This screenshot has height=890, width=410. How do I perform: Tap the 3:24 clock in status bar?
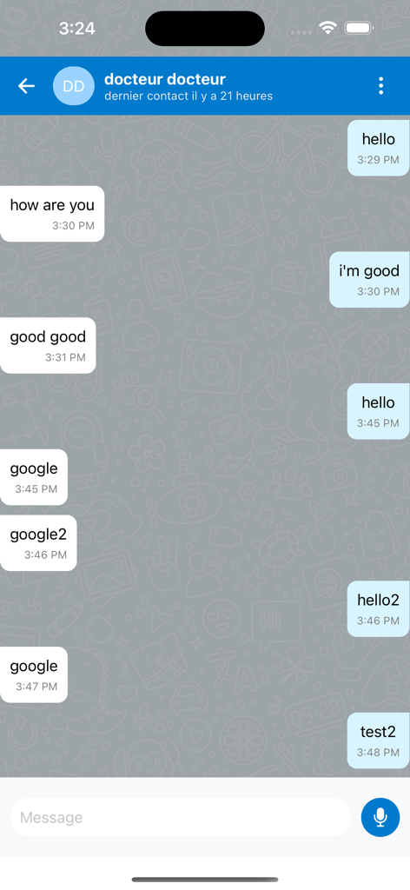[77, 29]
